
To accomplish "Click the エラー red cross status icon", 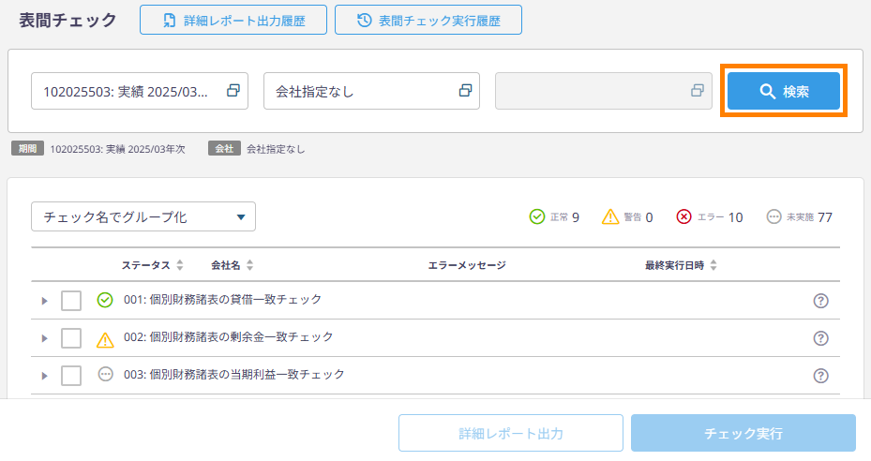I will click(683, 216).
